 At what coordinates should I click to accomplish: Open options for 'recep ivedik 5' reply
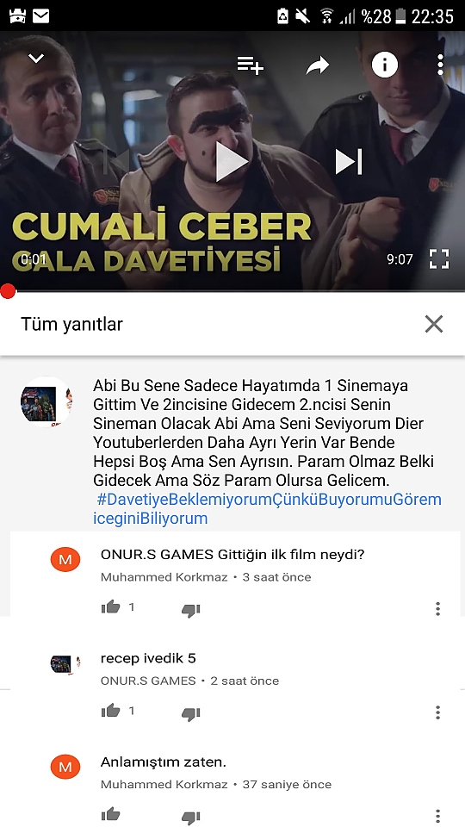(x=437, y=712)
